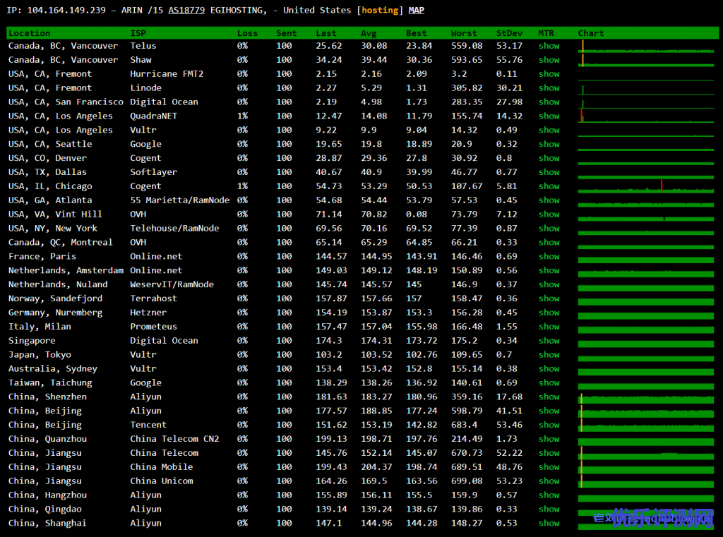This screenshot has width=723, height=537.
Task: Show MTR for Fremont Hurricane FMT2
Action: tap(549, 74)
